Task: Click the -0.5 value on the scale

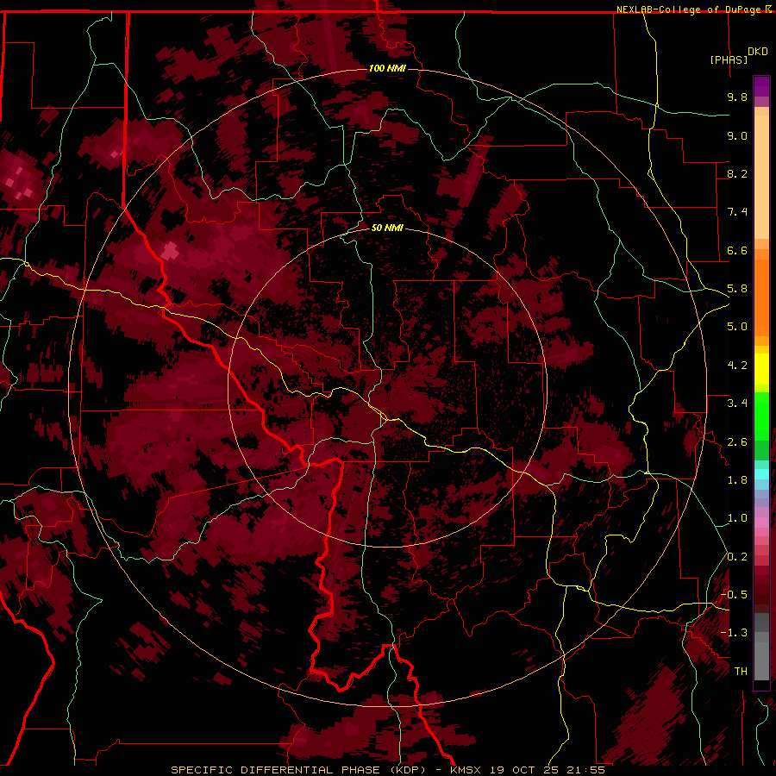Action: pyautogui.click(x=734, y=595)
